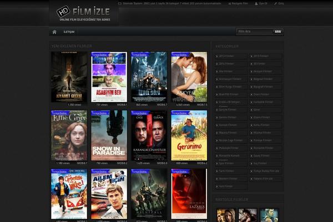Viewport: 333px width, 222px height.
Task: Open the Romantik Filmler category
Action: (264, 148)
